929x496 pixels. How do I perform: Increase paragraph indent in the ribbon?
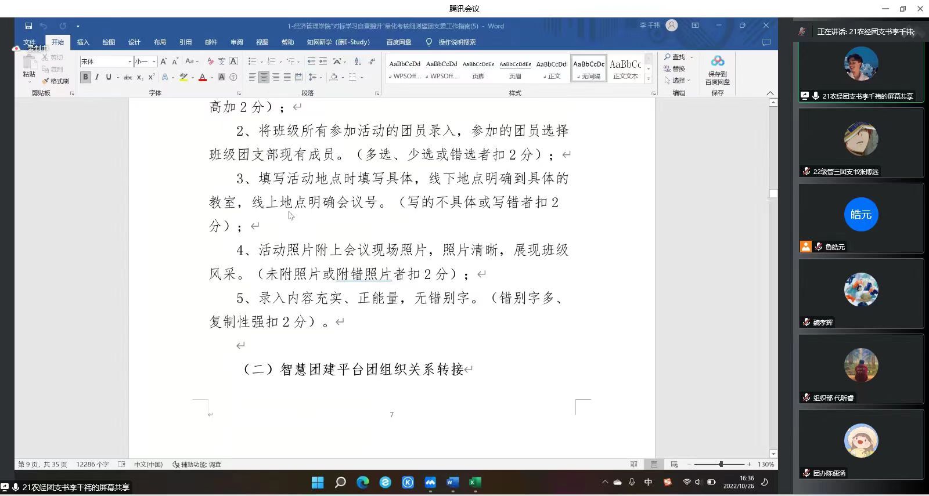[x=323, y=61]
